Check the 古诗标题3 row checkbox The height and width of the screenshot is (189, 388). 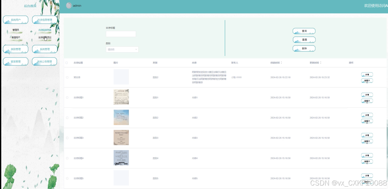click(67, 138)
